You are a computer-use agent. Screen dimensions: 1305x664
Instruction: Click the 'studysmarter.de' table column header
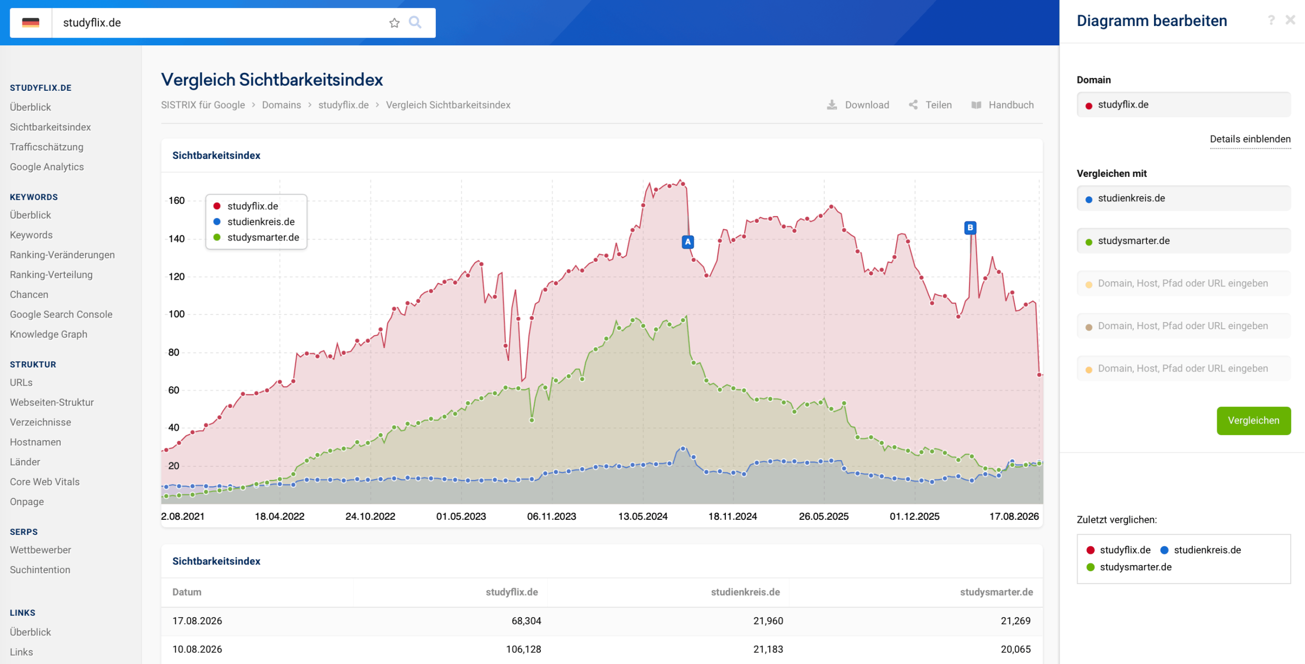pyautogui.click(x=997, y=592)
